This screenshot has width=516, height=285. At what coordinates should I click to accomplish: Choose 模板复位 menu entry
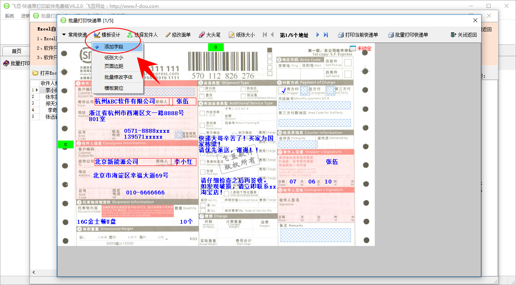(x=117, y=88)
